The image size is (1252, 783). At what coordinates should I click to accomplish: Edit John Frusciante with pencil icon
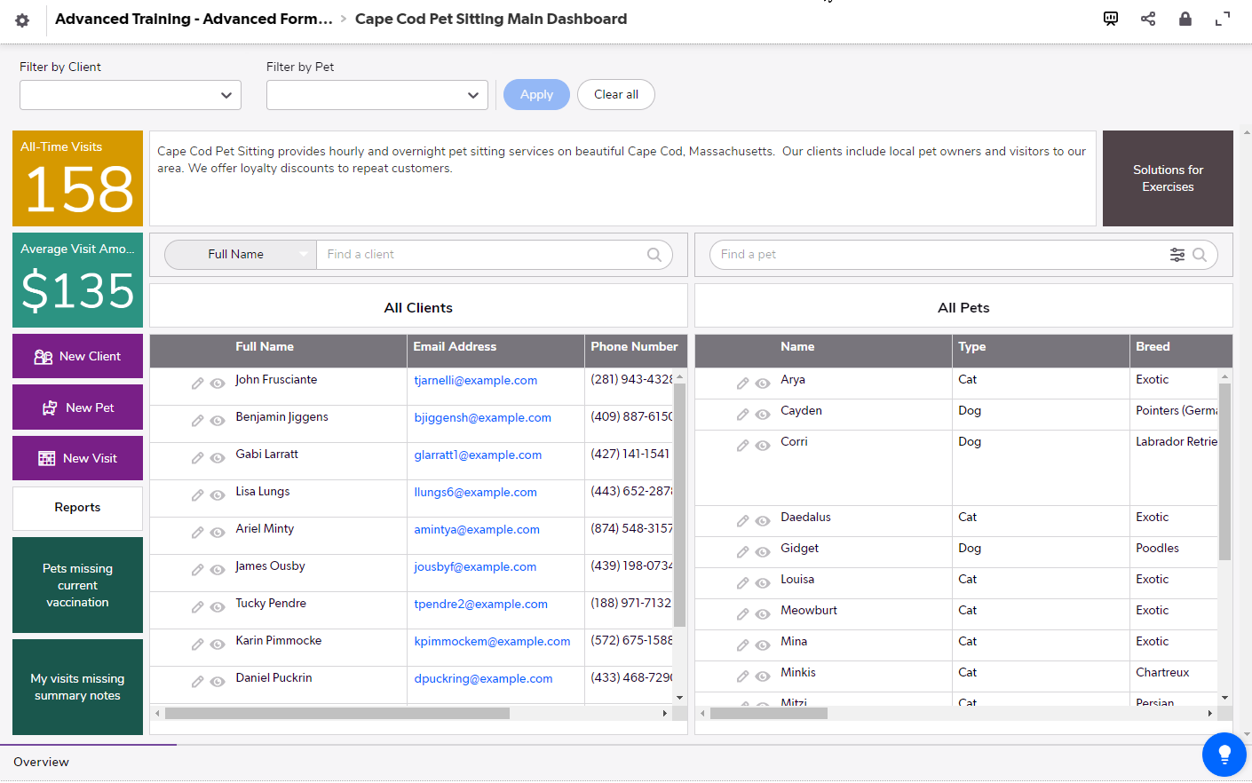click(197, 384)
